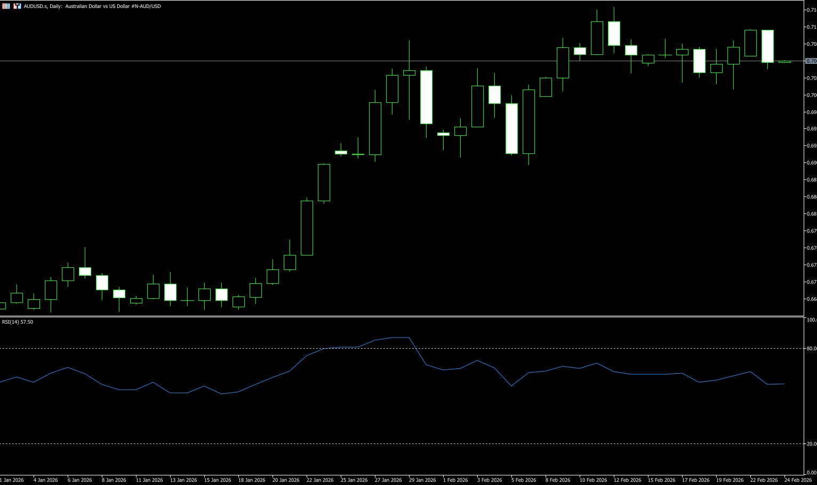Select the horizontal bid price line
817x485 pixels.
pyautogui.click(x=213, y=61)
